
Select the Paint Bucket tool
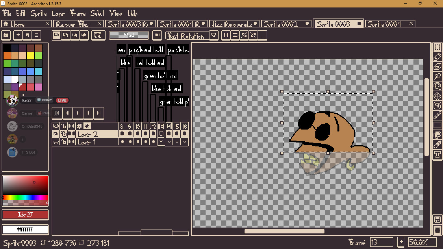[437, 106]
